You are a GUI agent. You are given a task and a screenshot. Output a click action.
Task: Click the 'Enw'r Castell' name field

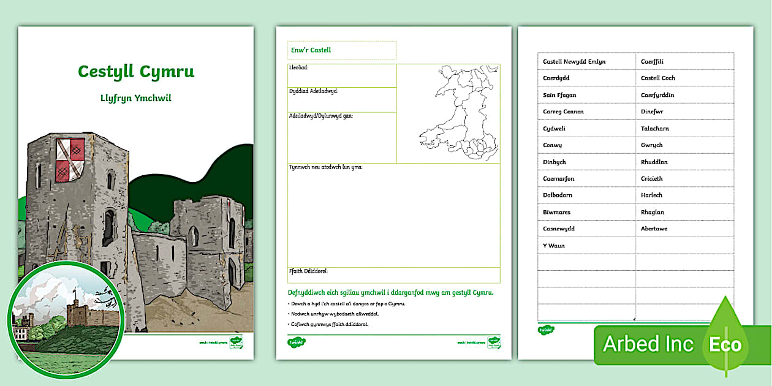pyautogui.click(x=341, y=50)
